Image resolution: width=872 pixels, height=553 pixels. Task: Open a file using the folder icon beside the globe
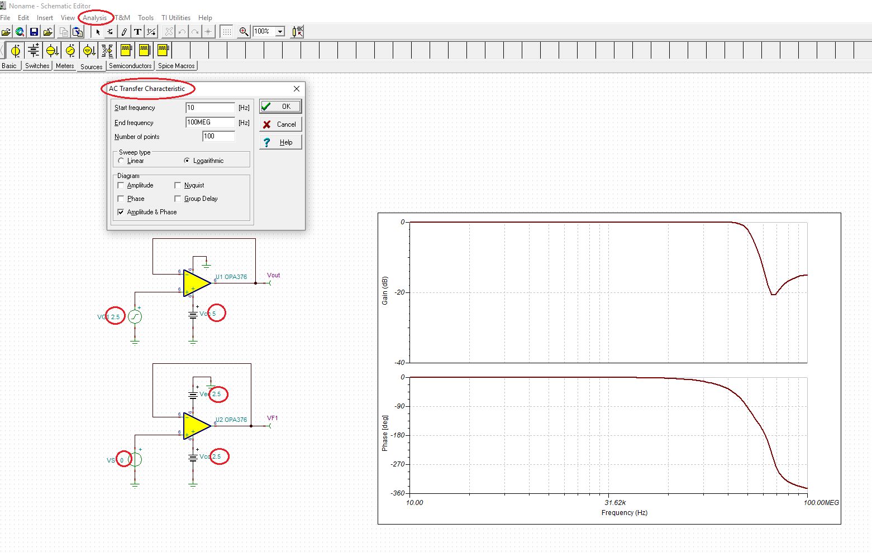coord(6,32)
